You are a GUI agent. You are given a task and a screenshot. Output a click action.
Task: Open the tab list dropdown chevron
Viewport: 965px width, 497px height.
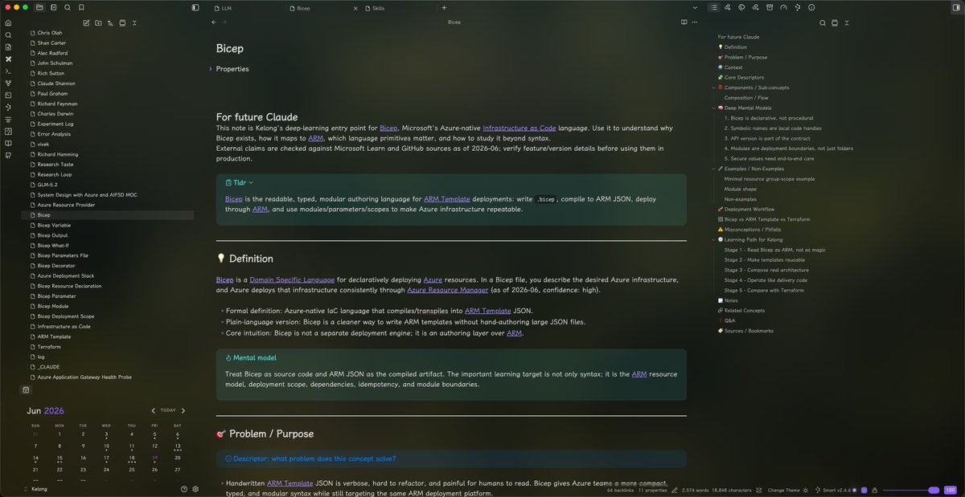click(696, 7)
